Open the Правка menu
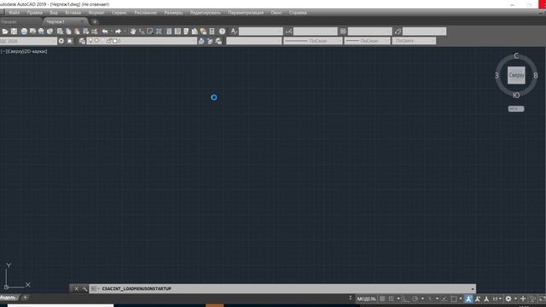546x307 pixels. point(35,13)
